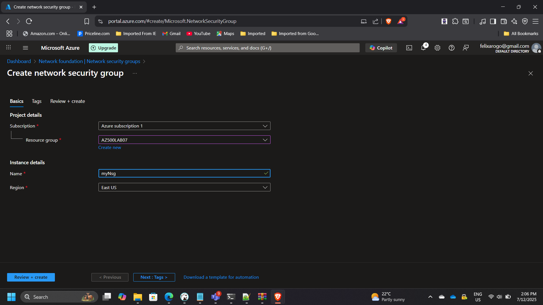The image size is (543, 305).
Task: Open the Help and support icon
Action: coord(452,48)
